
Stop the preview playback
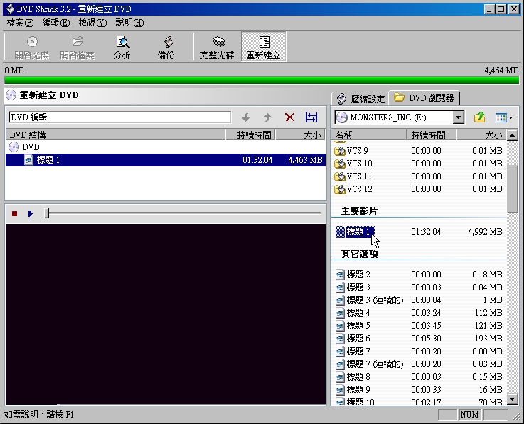pos(14,213)
